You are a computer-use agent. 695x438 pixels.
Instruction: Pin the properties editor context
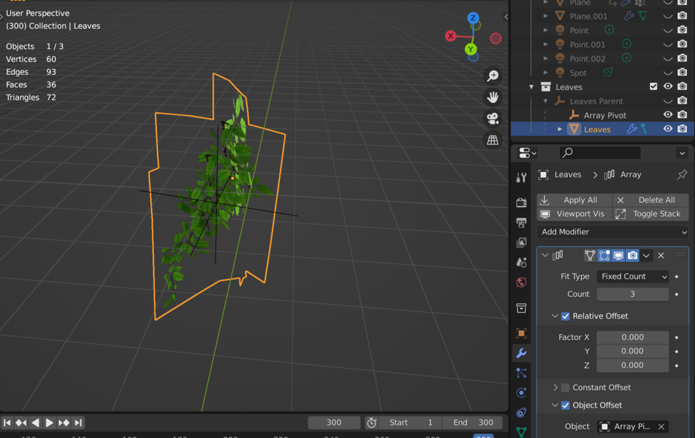[682, 175]
